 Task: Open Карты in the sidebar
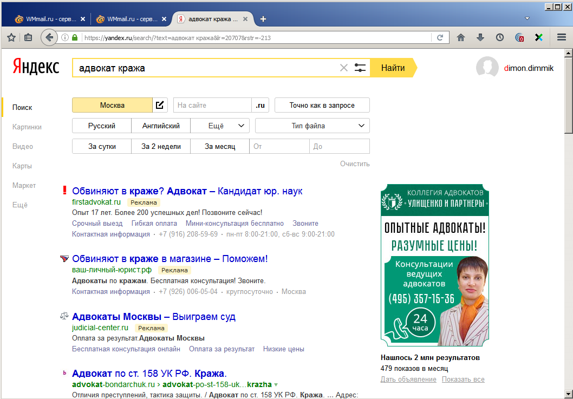click(22, 166)
